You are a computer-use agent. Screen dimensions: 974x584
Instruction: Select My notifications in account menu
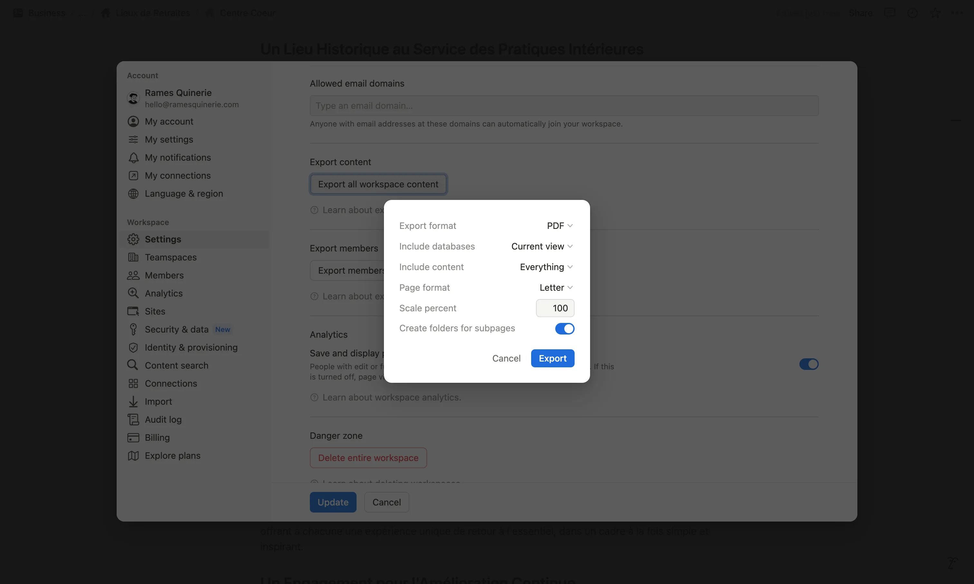pyautogui.click(x=195, y=157)
